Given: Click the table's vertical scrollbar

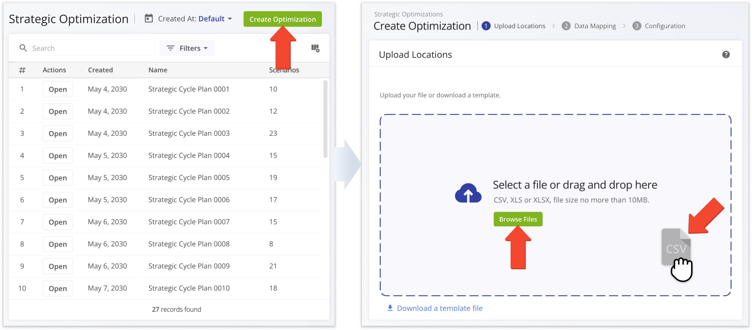Looking at the screenshot, I should tap(325, 119).
